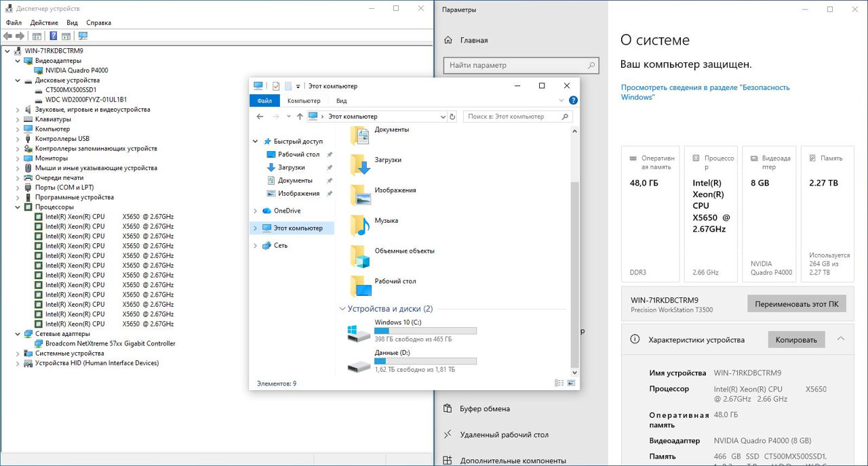This screenshot has height=466, width=868.
Task: Collapse the Устройства и диски section
Action: point(342,309)
